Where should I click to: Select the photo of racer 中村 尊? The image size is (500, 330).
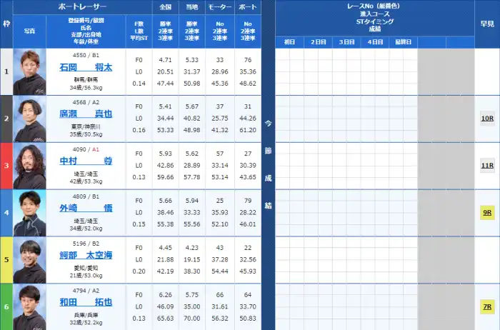click(29, 166)
